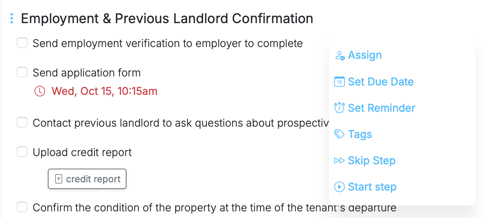Image resolution: width=485 pixels, height=218 pixels.
Task: Click the play circle Start step icon
Action: click(339, 187)
